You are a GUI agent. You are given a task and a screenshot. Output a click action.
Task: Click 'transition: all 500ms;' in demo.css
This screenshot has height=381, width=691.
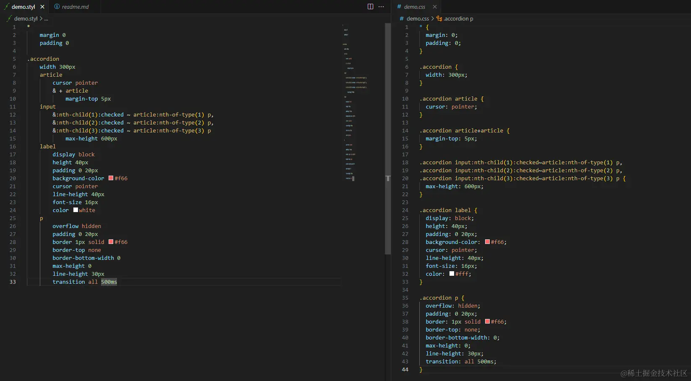tap(461, 361)
